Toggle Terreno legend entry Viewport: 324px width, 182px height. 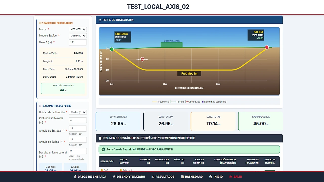(178, 102)
